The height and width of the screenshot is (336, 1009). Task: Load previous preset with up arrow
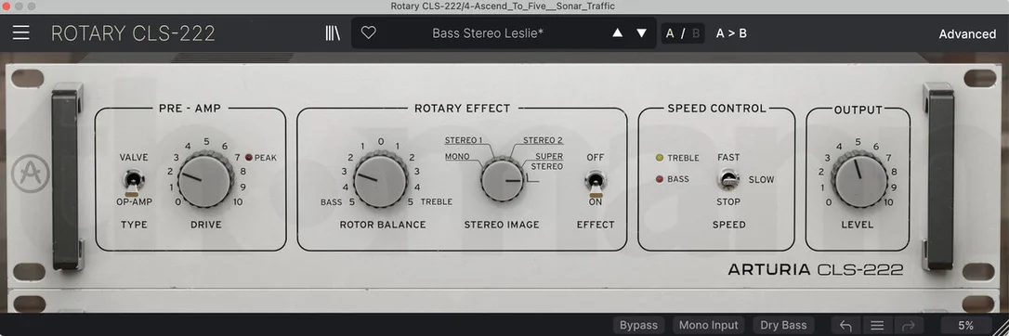point(617,33)
